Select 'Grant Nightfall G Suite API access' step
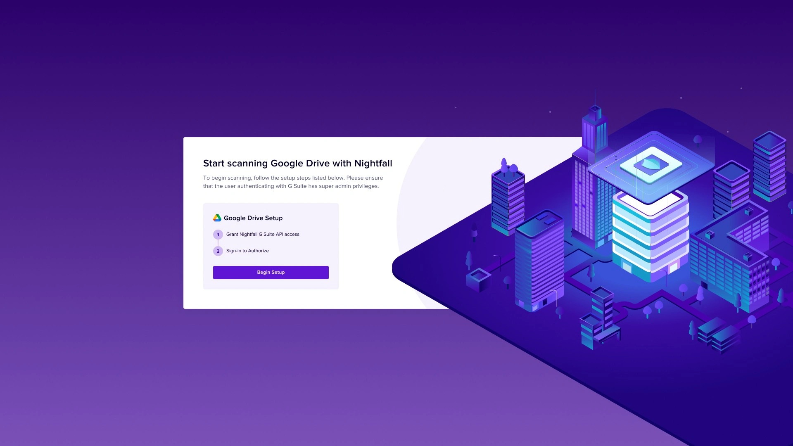 tap(263, 234)
